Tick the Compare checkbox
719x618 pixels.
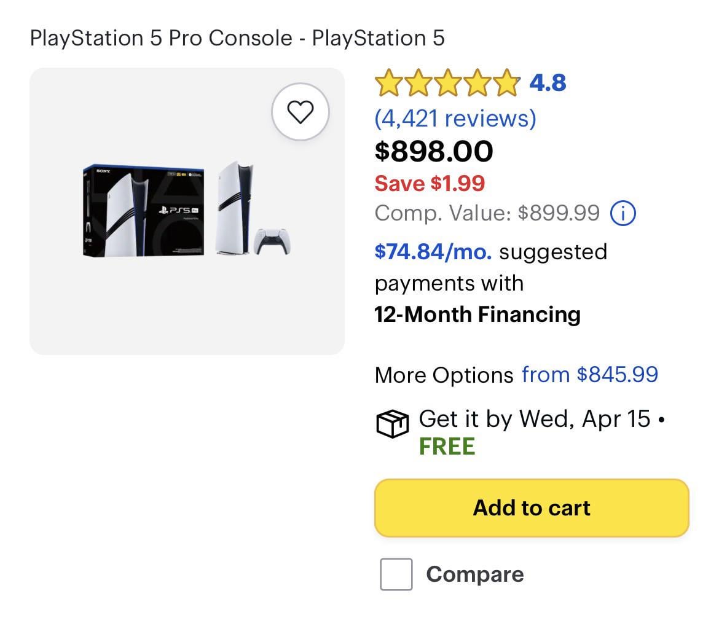point(396,574)
